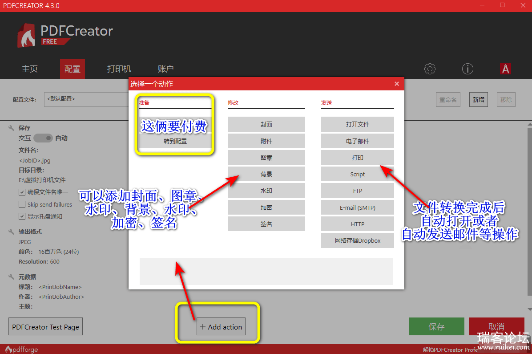
Task: Select the 加密 action
Action: coord(266,207)
